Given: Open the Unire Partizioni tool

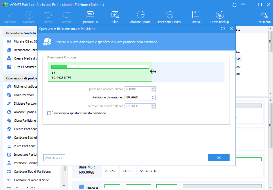Looking at the screenshot, I should (x=26, y=95).
